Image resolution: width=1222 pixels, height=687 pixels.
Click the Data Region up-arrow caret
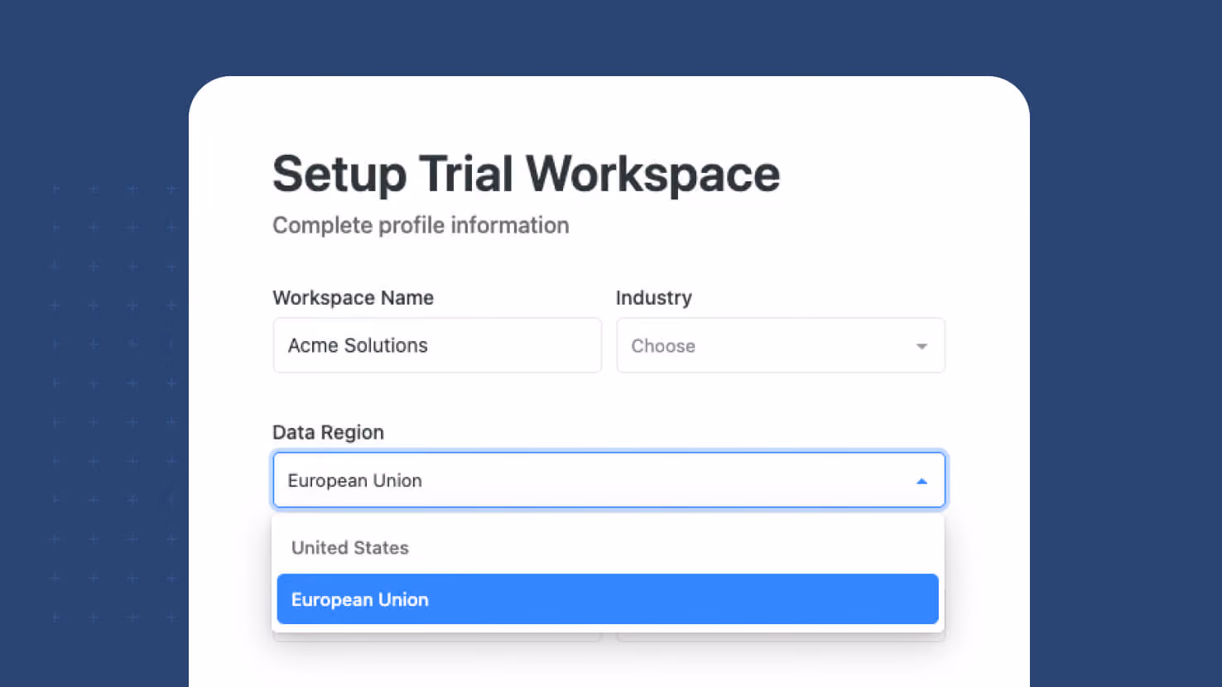click(x=921, y=481)
